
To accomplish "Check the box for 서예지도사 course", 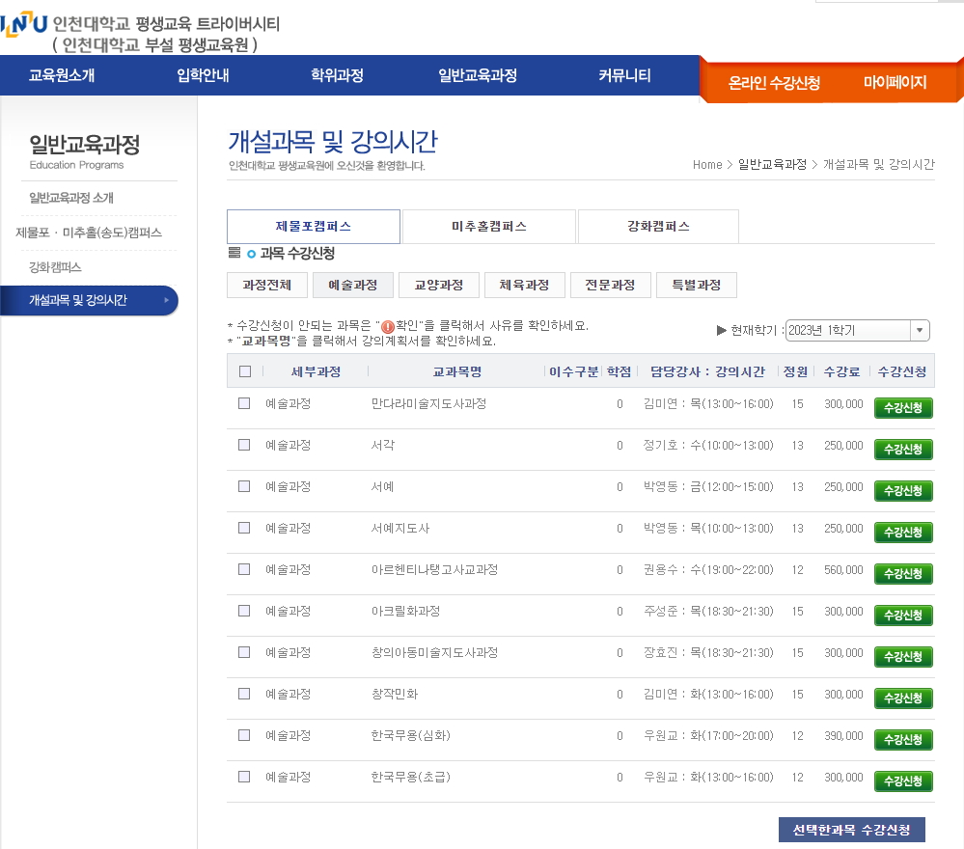I will 244,528.
